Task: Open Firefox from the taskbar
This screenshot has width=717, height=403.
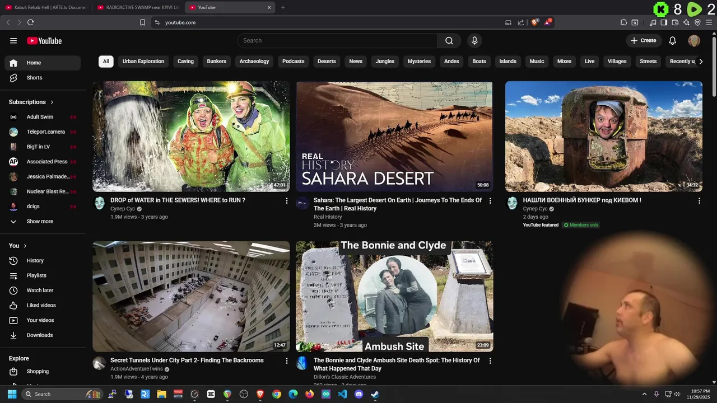Action: coord(310,394)
